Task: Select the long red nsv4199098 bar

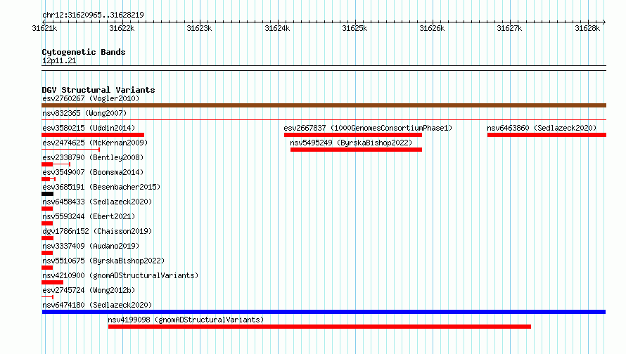Action: coord(319,327)
